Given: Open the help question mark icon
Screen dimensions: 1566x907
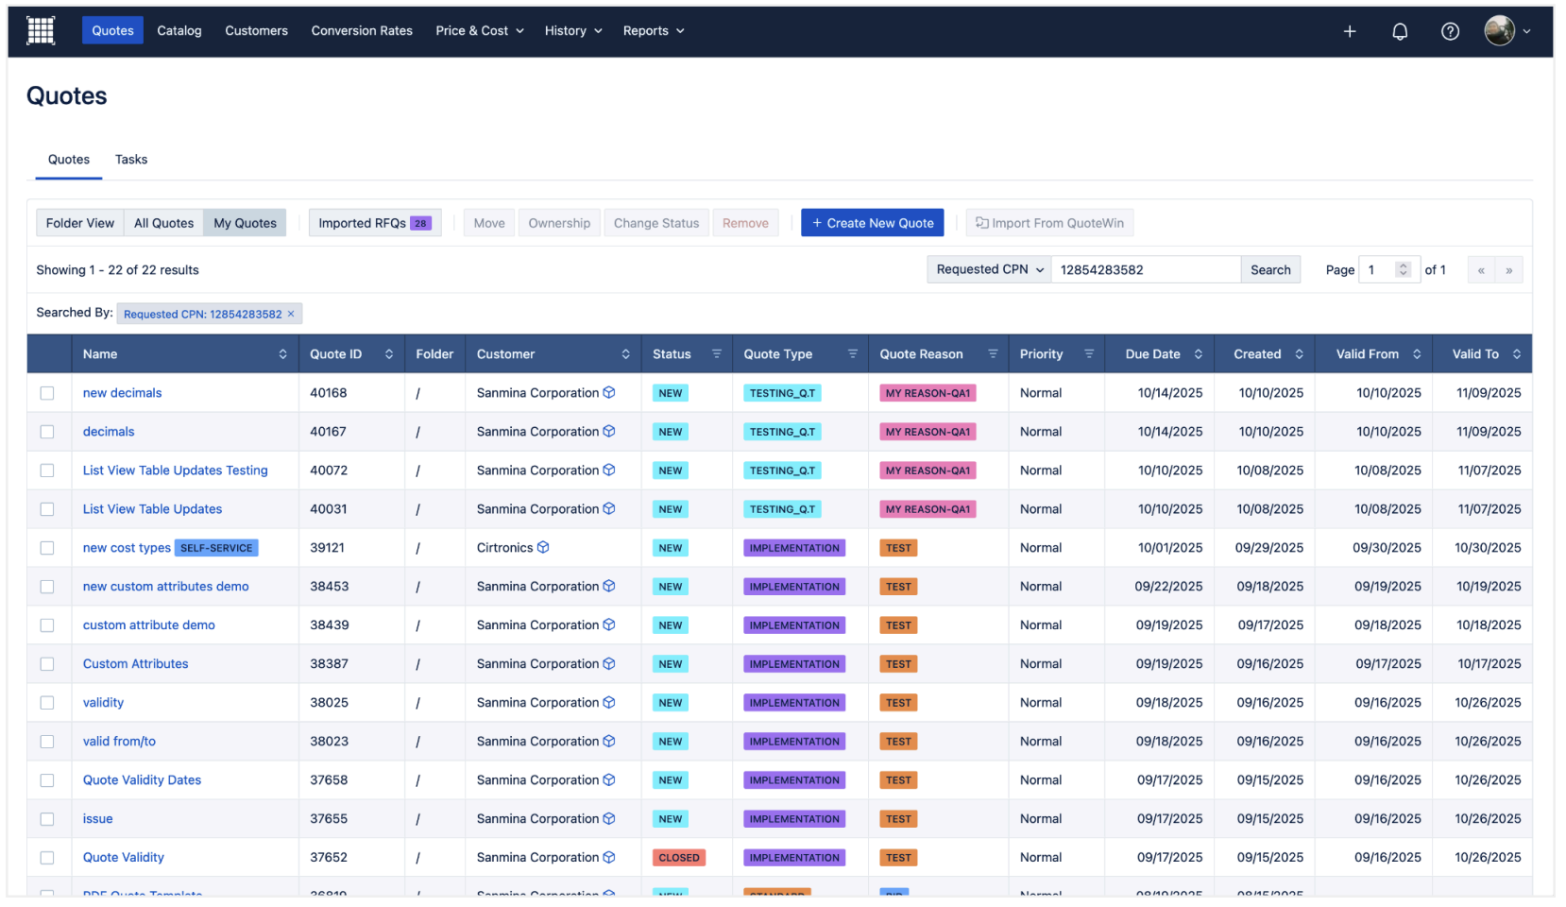Looking at the screenshot, I should [x=1450, y=32].
